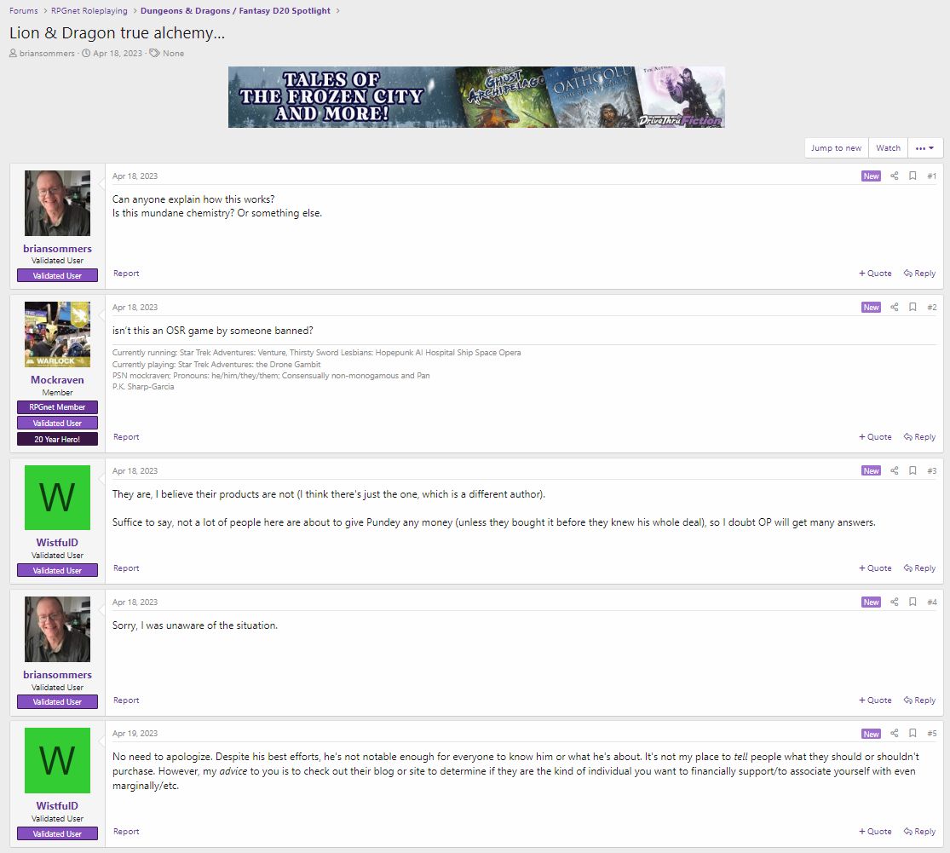Open RPGnet Roleplaying breadcrumb
This screenshot has width=950, height=853.
pyautogui.click(x=89, y=11)
